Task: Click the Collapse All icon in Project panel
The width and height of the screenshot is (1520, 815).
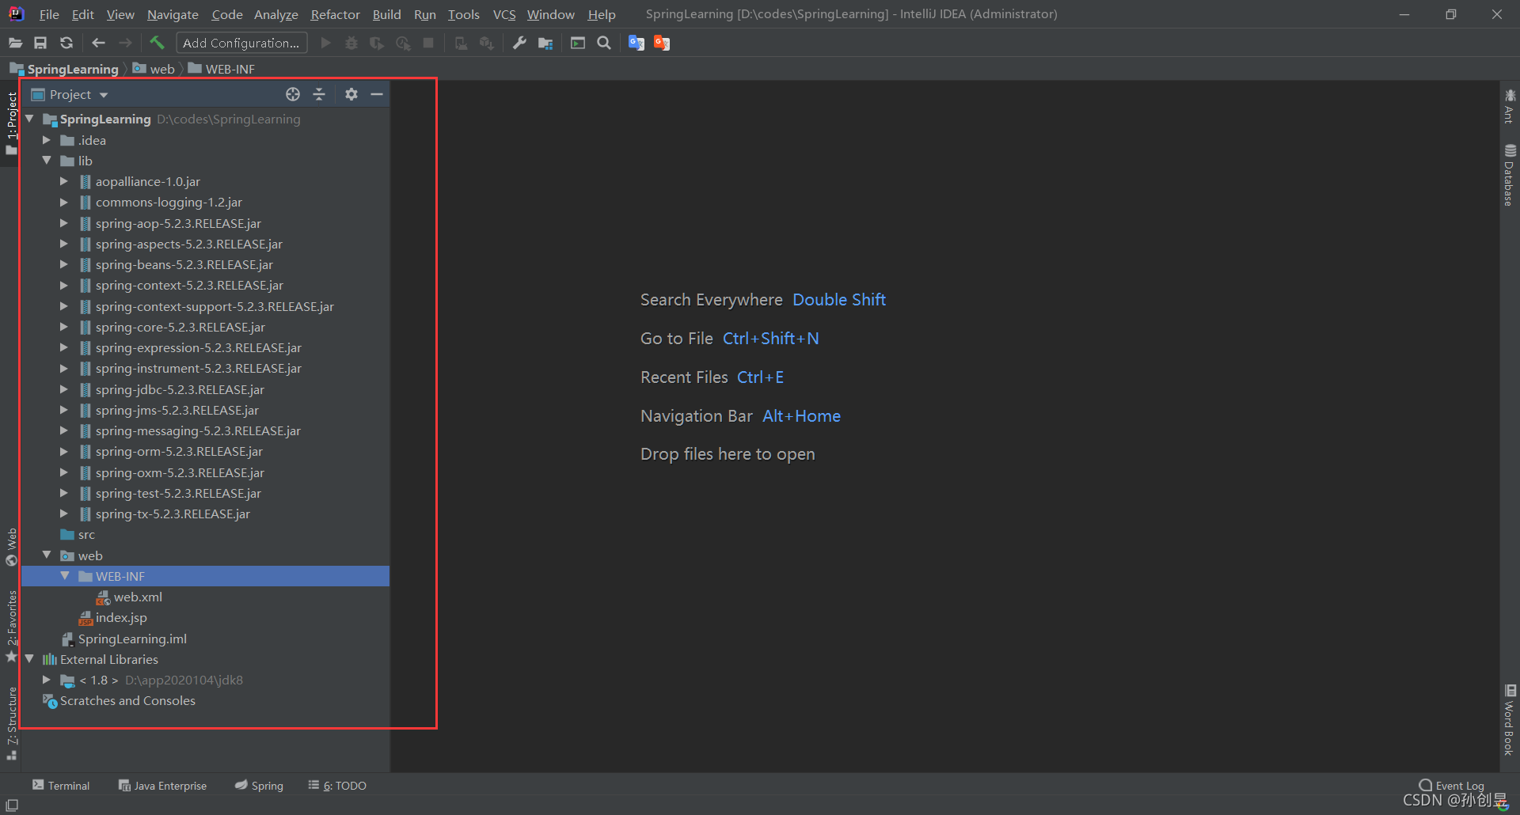Action: (319, 94)
